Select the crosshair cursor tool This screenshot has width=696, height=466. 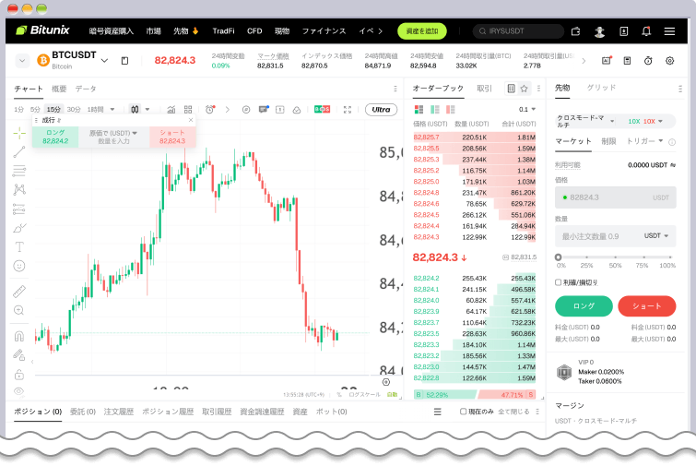click(x=19, y=133)
